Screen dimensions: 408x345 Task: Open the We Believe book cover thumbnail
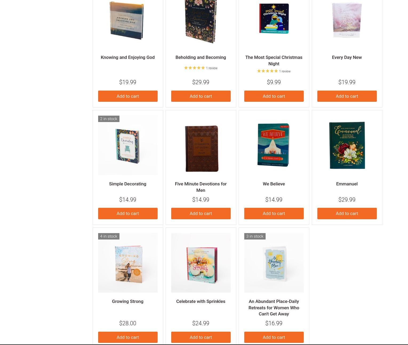[274, 145]
